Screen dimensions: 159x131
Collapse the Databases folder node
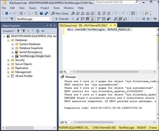[x=8, y=40]
